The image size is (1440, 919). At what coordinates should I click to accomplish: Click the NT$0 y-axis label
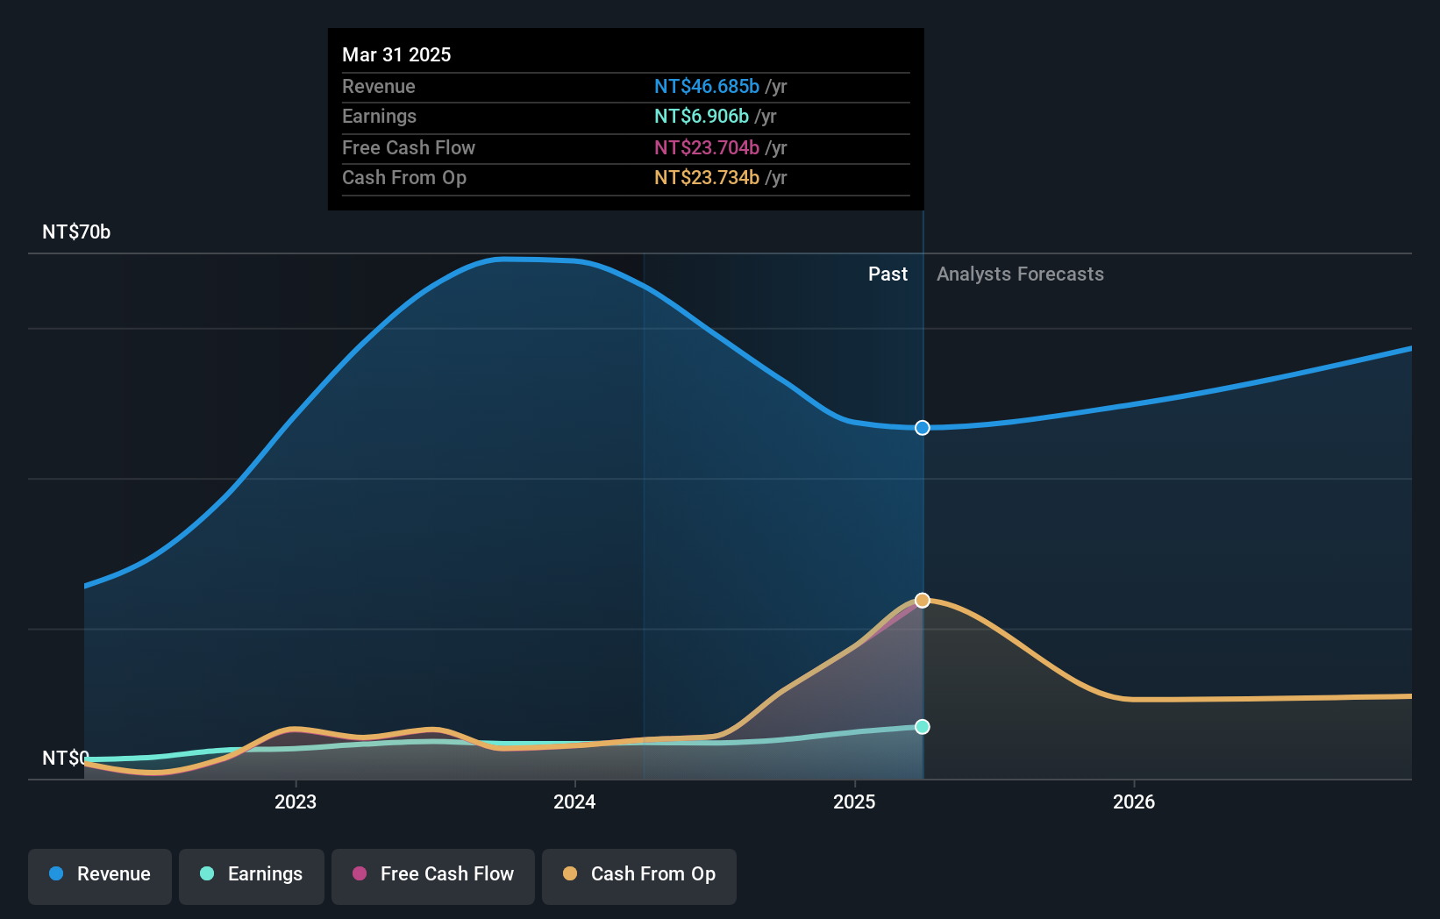click(x=66, y=758)
